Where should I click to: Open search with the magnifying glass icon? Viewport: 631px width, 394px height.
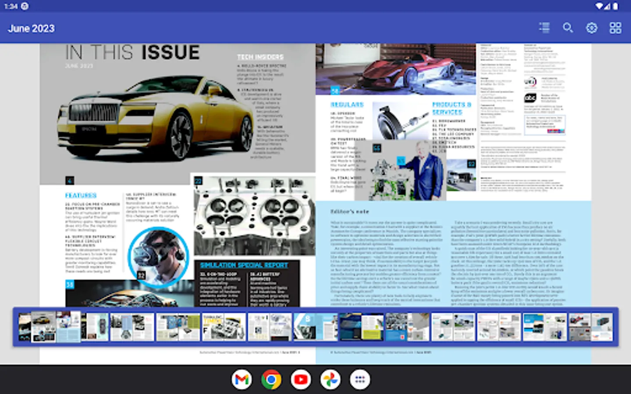tap(568, 28)
